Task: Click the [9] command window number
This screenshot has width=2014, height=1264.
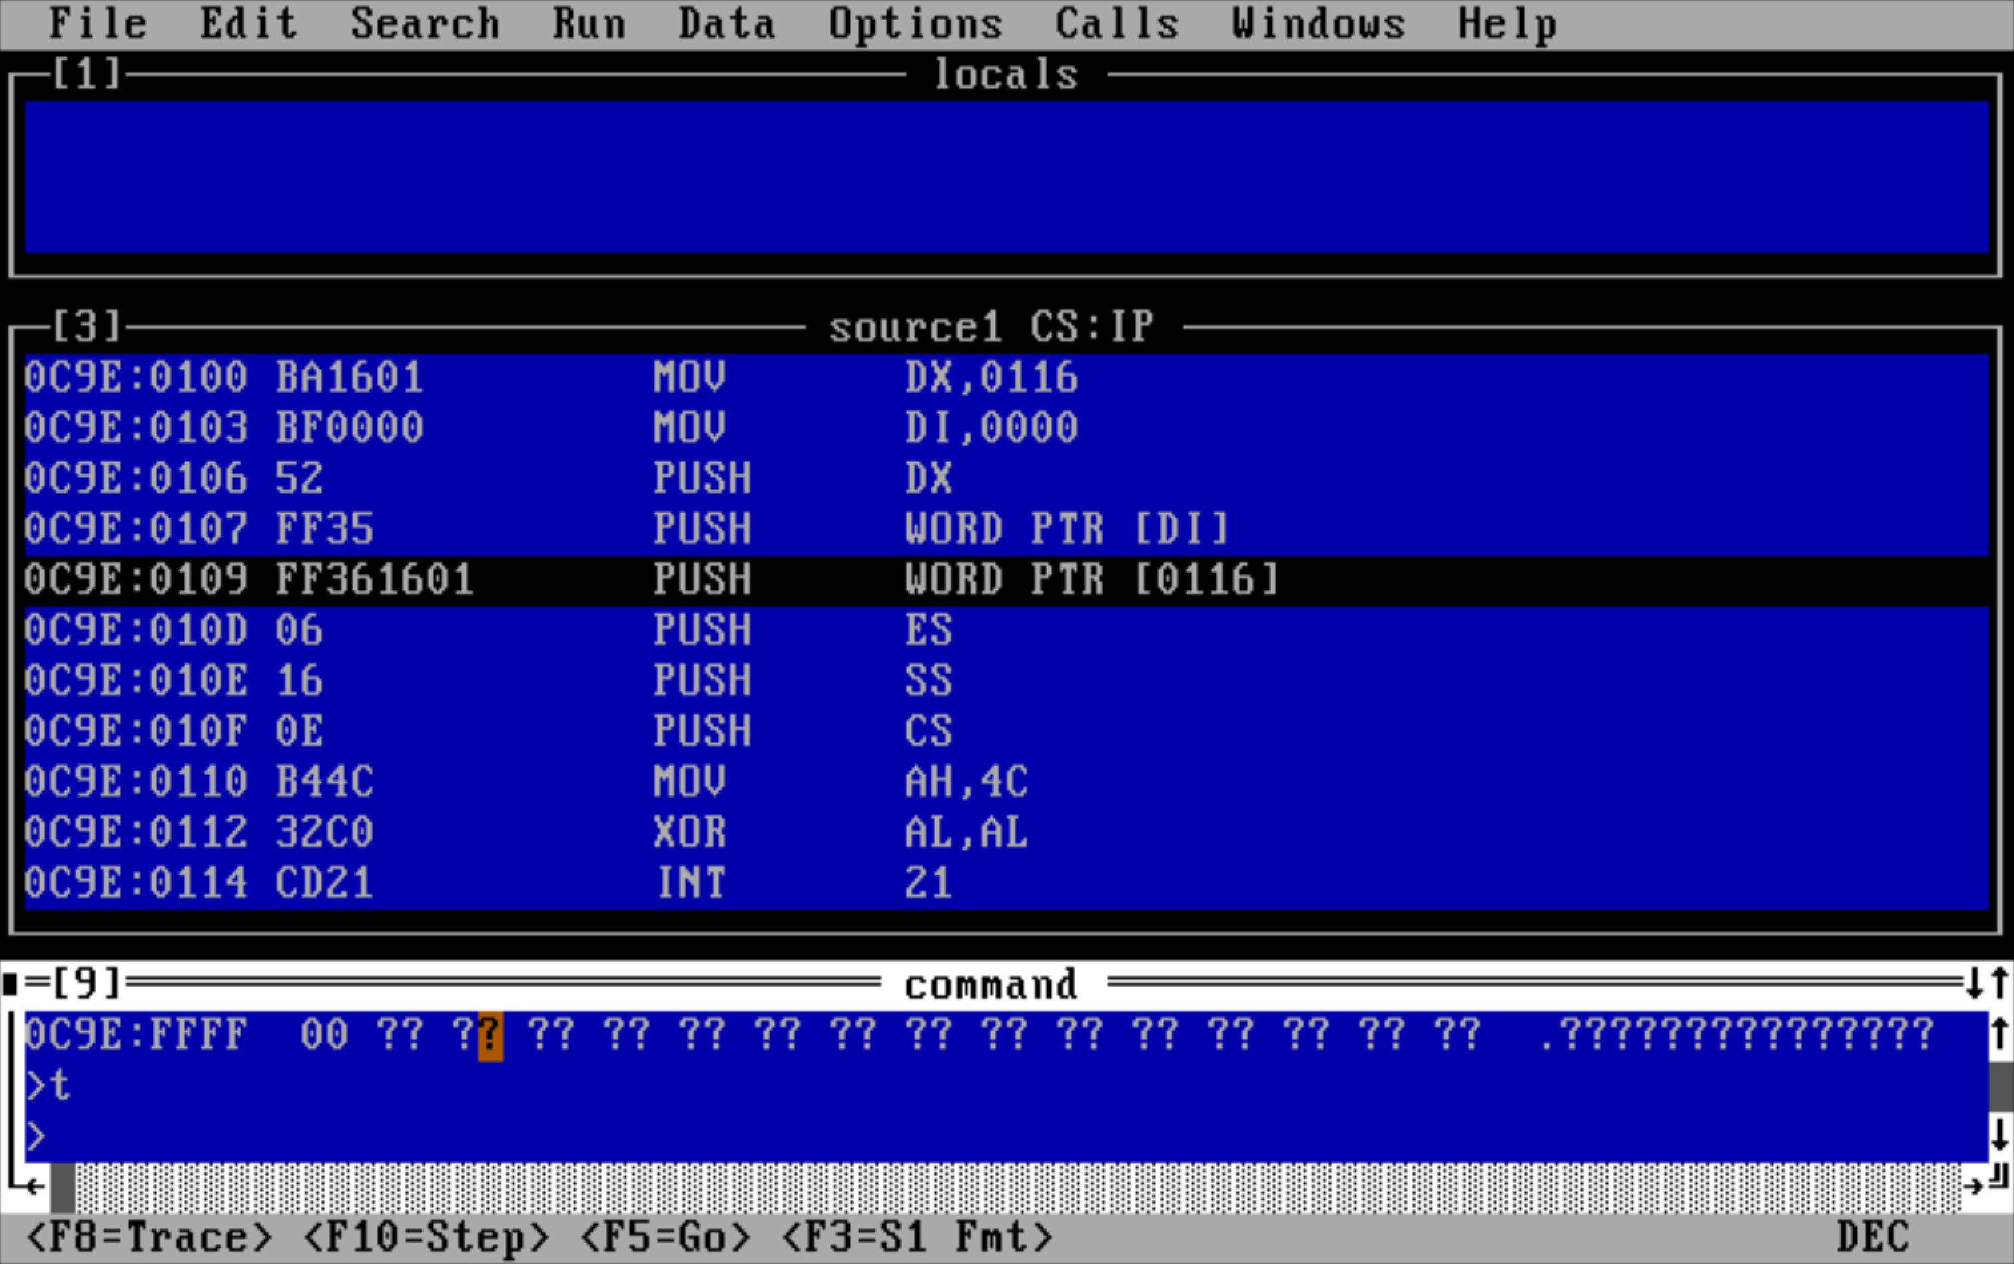Action: coord(87,984)
